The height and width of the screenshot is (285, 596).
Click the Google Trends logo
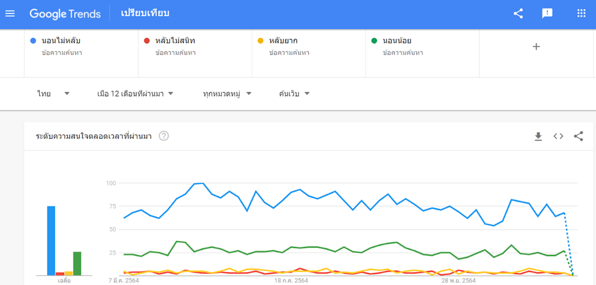tap(65, 14)
